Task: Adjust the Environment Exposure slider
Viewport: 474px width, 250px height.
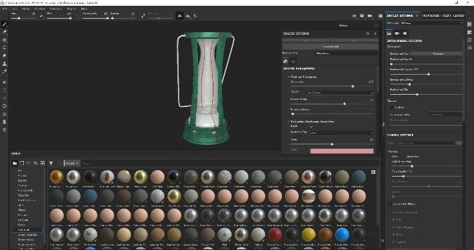Action: 426,74
